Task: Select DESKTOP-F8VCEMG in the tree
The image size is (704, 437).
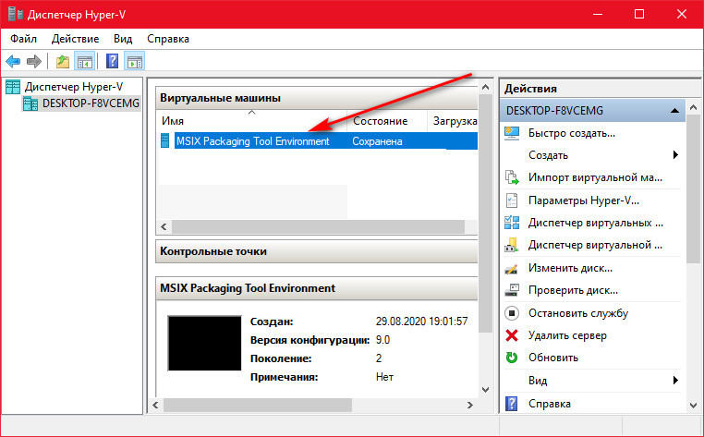Action: 91,103
